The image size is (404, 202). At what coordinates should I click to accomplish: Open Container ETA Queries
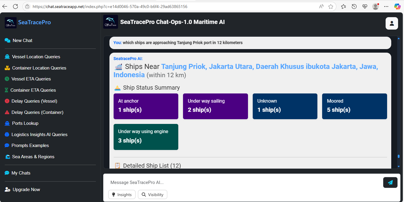point(30,90)
